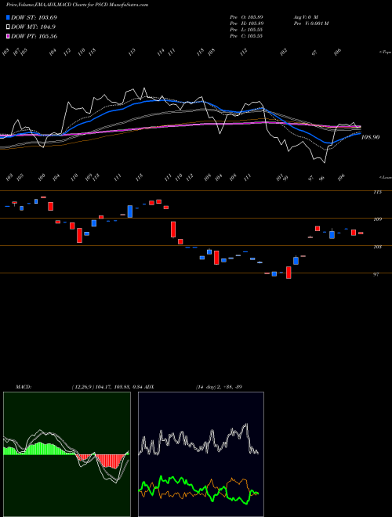Select the 'DOW MT: 104.9' legend label
The width and height of the screenshot is (392, 517).
[33, 27]
